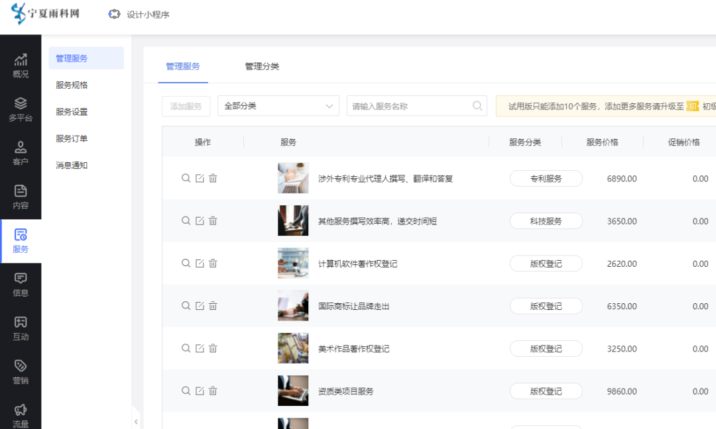Delete the 其他服务撰写效率高 service

click(x=213, y=220)
